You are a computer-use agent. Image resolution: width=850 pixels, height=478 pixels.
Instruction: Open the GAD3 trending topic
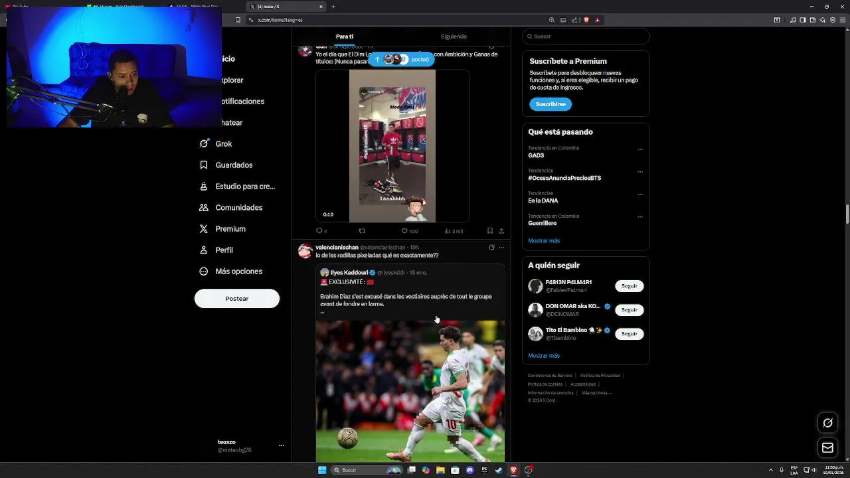coord(536,155)
